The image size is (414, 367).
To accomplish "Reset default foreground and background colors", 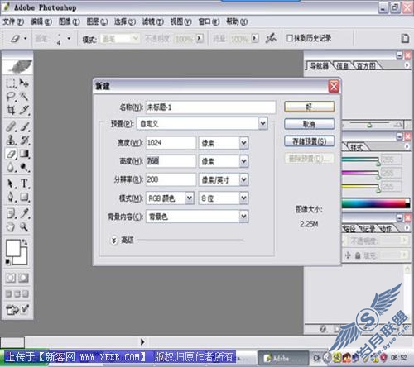I will coord(8,261).
